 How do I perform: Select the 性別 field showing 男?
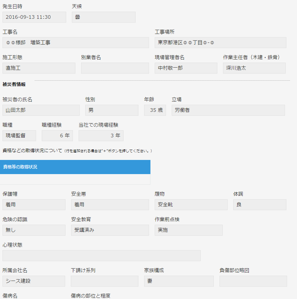point(112,110)
